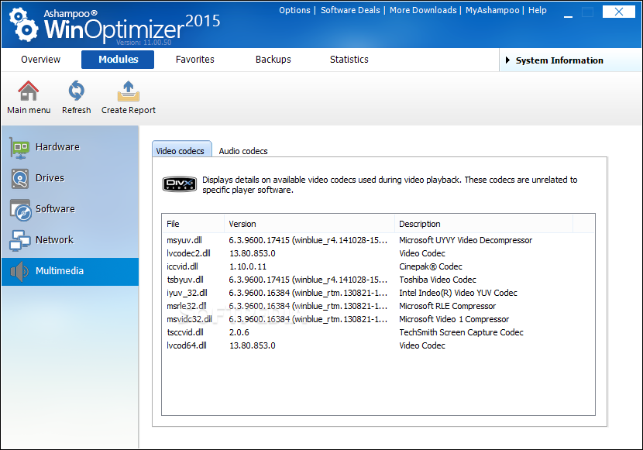Click version value 1.10.0.11
The height and width of the screenshot is (450, 643).
(248, 266)
